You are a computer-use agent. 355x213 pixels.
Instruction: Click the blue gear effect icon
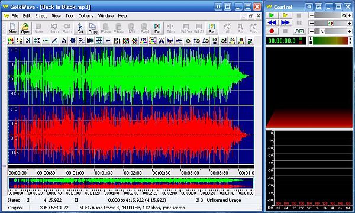coord(73,41)
